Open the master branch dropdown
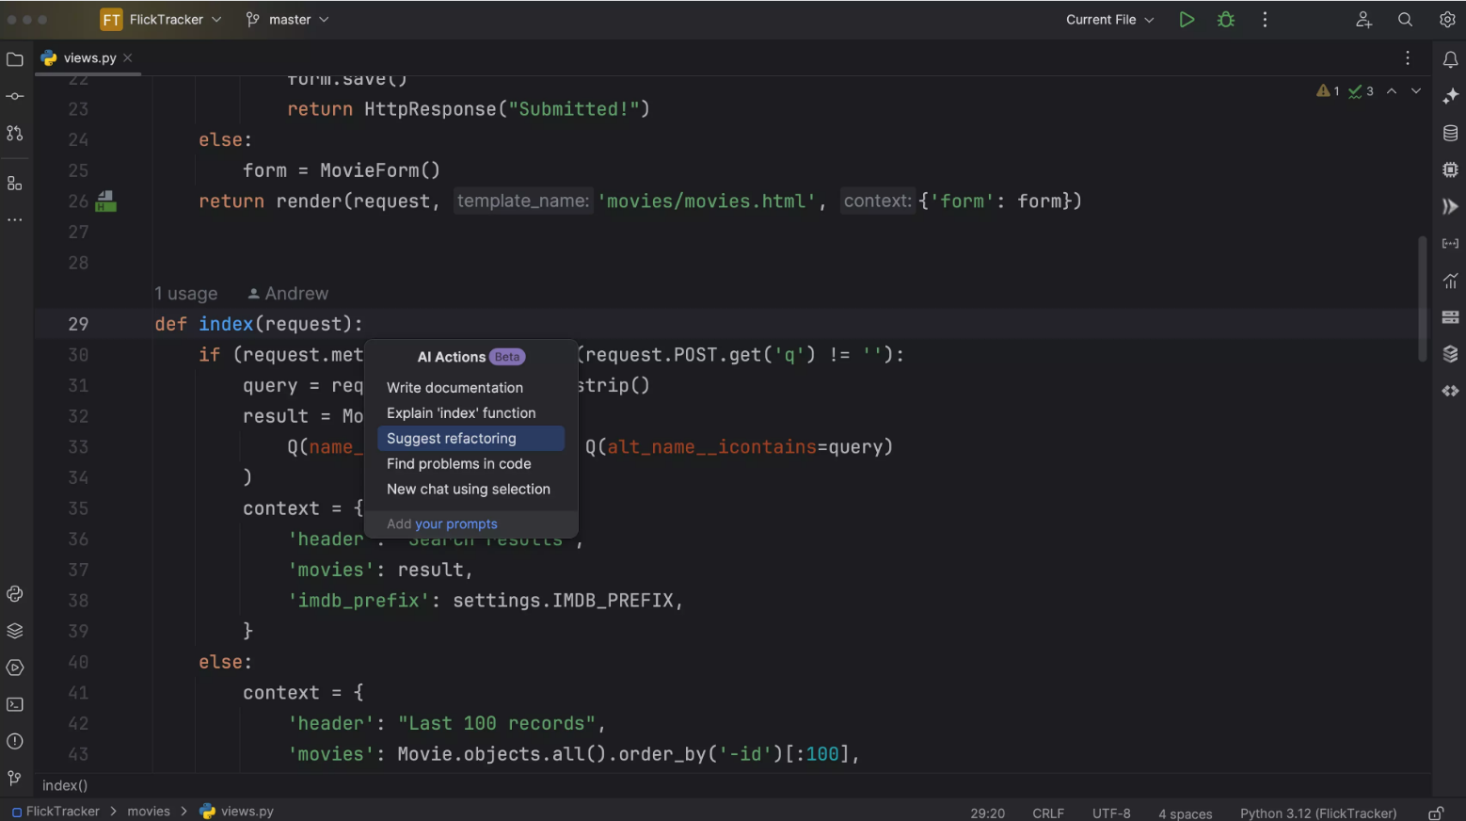The height and width of the screenshot is (821, 1466). [287, 19]
